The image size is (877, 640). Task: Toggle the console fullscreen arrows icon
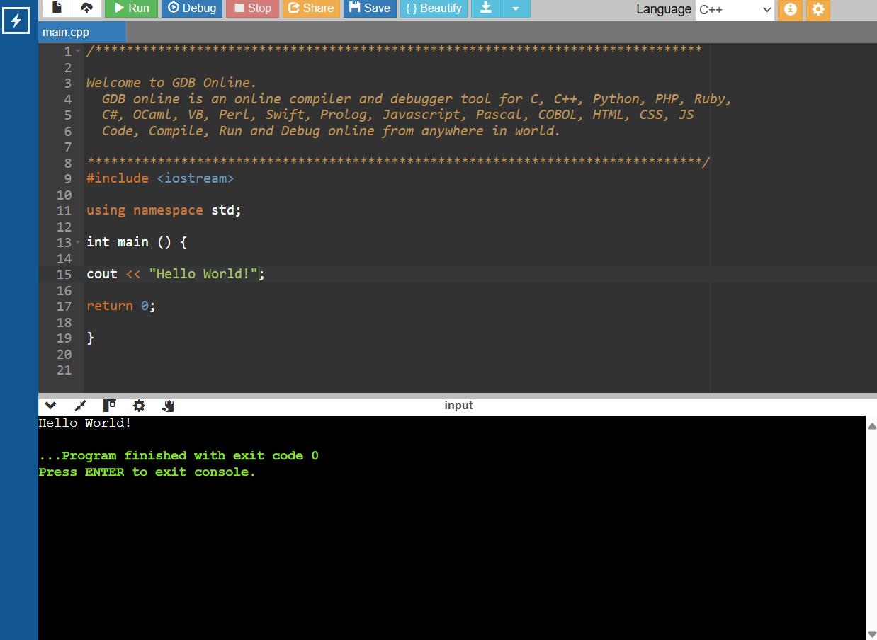pyautogui.click(x=80, y=406)
